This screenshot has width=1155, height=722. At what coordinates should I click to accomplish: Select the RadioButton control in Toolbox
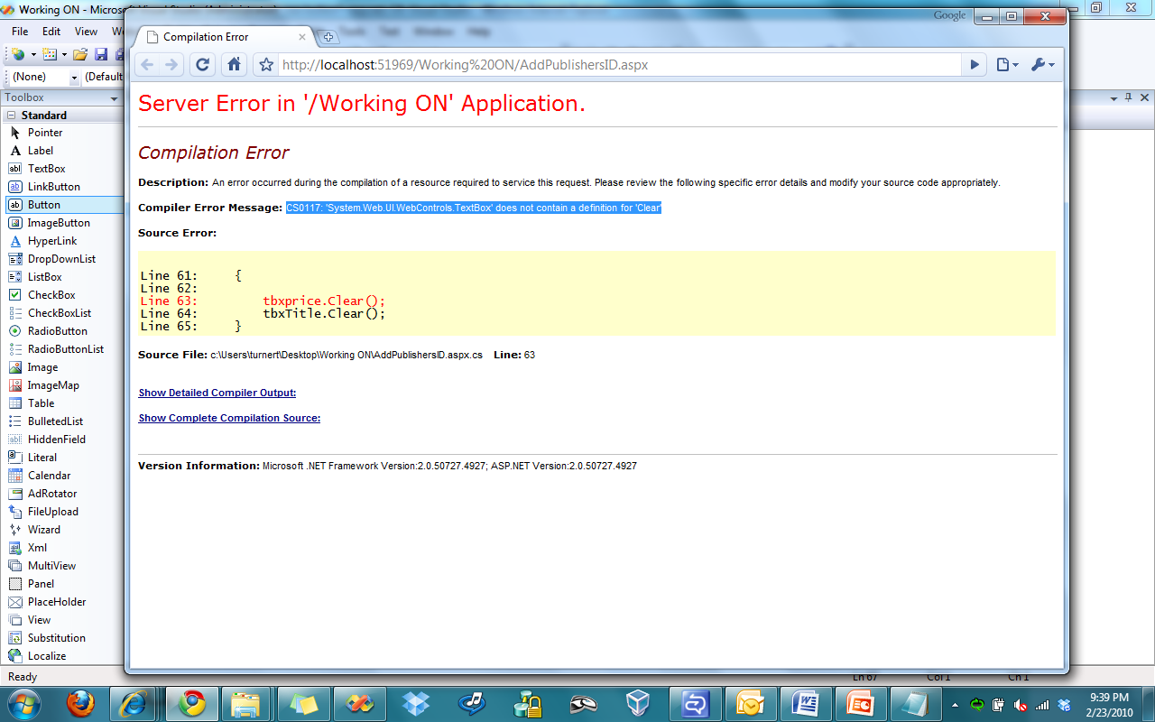(x=57, y=331)
